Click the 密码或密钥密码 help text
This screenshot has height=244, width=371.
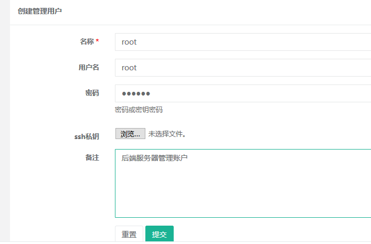click(x=139, y=110)
